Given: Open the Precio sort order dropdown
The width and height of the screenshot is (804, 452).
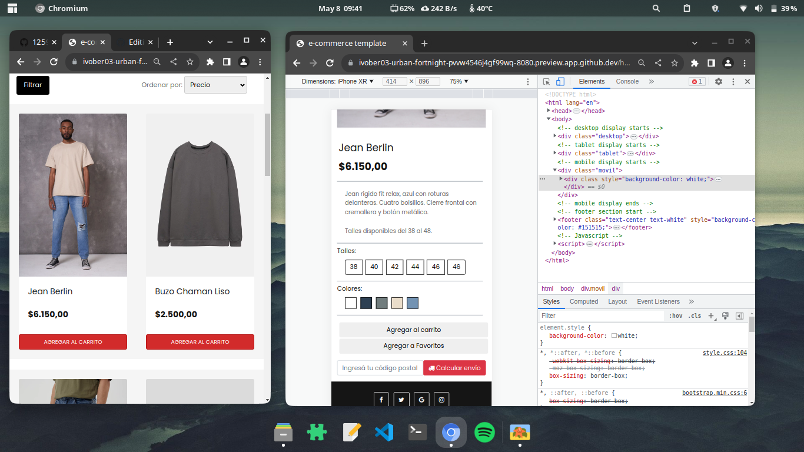Looking at the screenshot, I should [215, 84].
